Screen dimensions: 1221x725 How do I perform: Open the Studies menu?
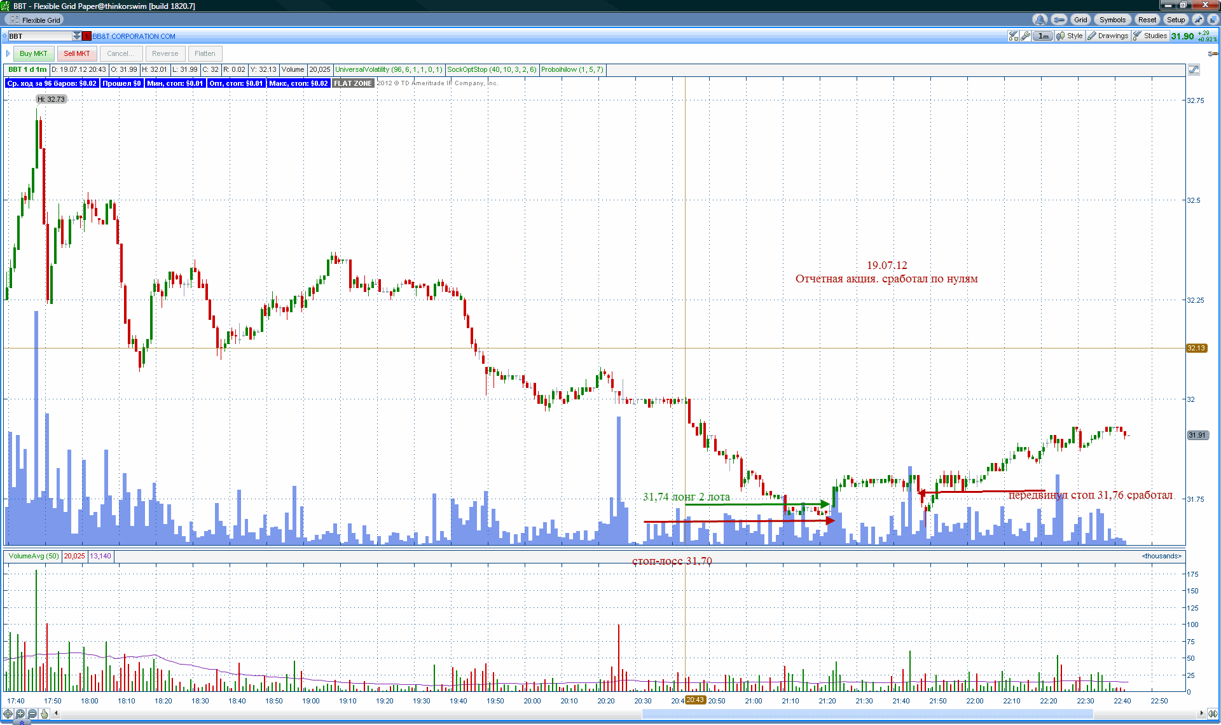1150,36
